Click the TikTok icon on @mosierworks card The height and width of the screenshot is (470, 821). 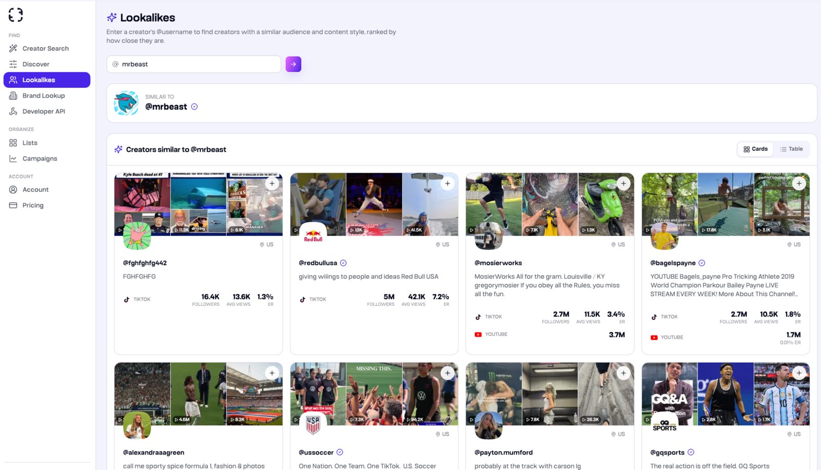478,317
